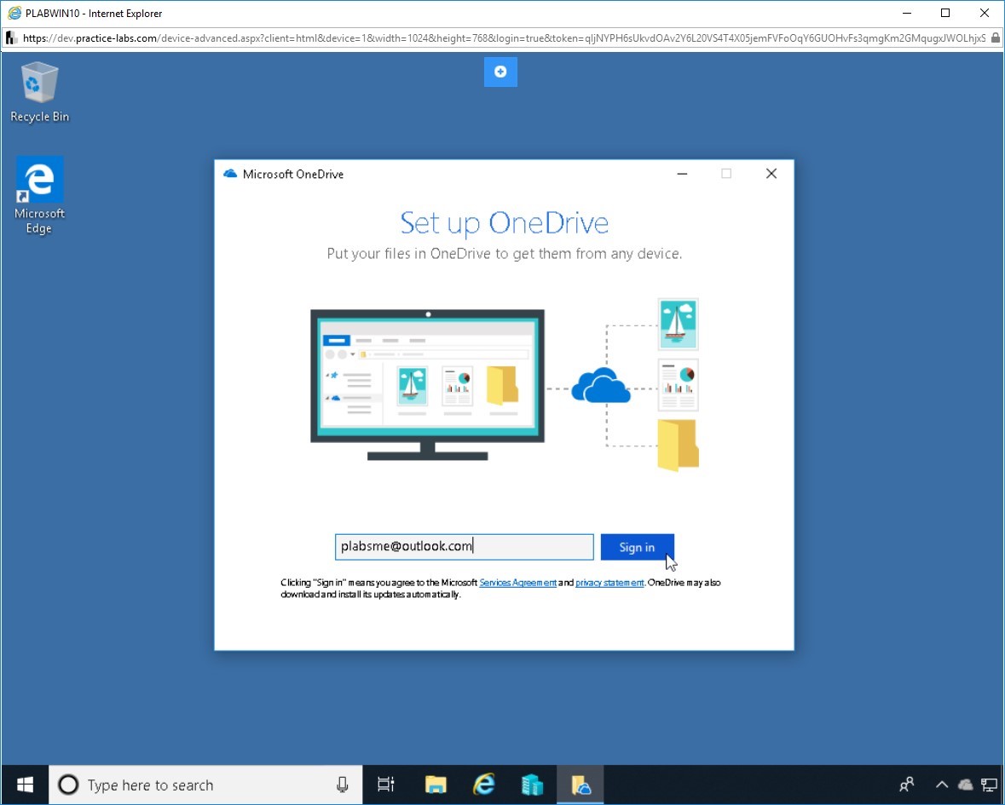This screenshot has height=805, width=1005.
Task: Open the Store app on the taskbar
Action: tap(532, 785)
